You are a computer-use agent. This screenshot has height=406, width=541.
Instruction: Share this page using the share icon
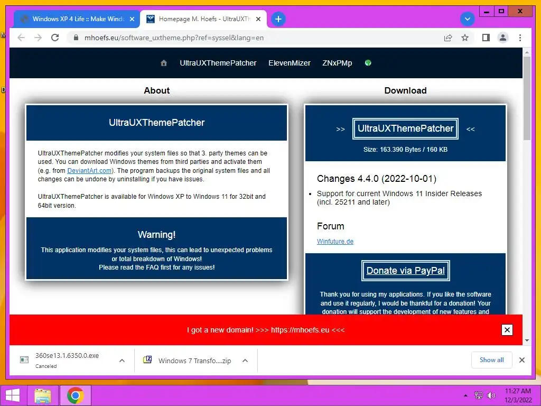pos(448,38)
